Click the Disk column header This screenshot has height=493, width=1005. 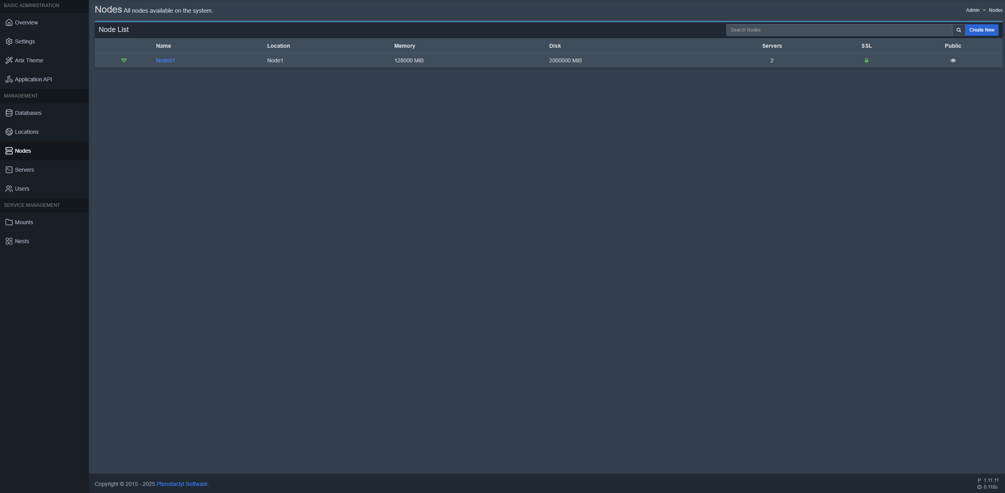click(x=555, y=46)
